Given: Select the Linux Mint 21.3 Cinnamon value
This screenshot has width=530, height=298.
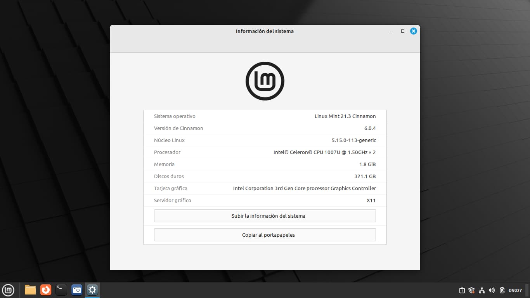Looking at the screenshot, I should tap(345, 116).
